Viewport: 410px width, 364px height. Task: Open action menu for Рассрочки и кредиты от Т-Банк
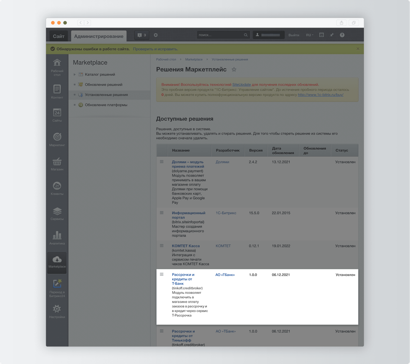(x=162, y=274)
